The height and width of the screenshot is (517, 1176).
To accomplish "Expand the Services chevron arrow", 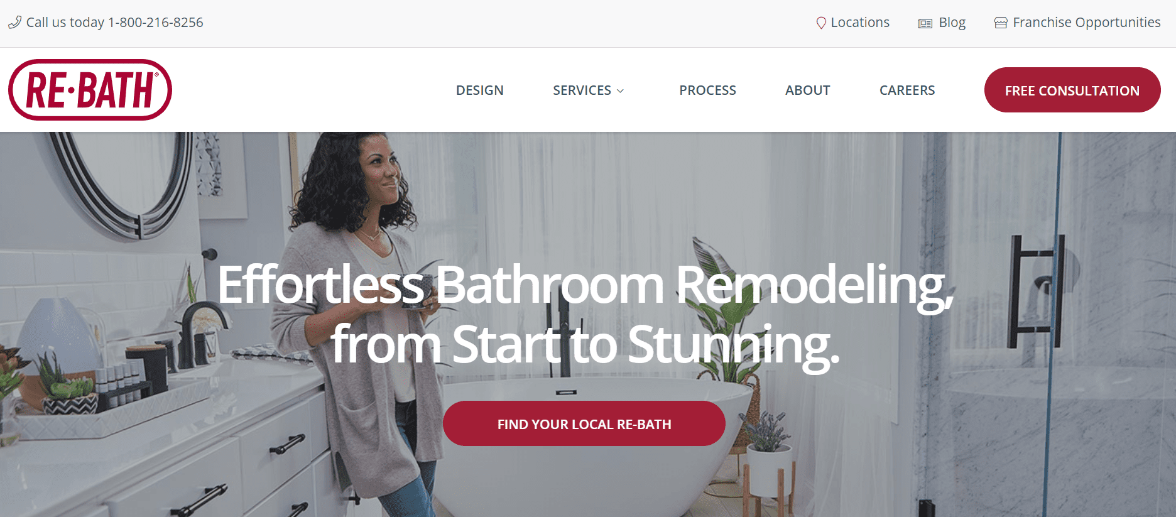I will (x=621, y=91).
